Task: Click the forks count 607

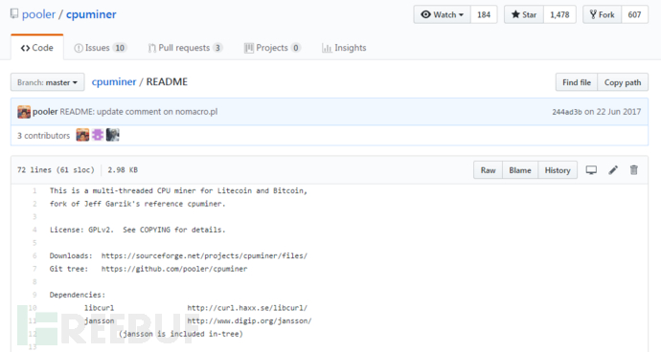Action: 634,14
